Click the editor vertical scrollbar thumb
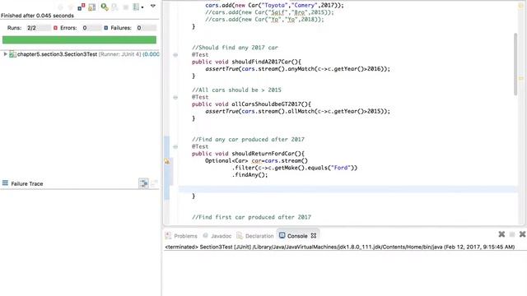Screen dimensions: 527x296 pos(515,64)
